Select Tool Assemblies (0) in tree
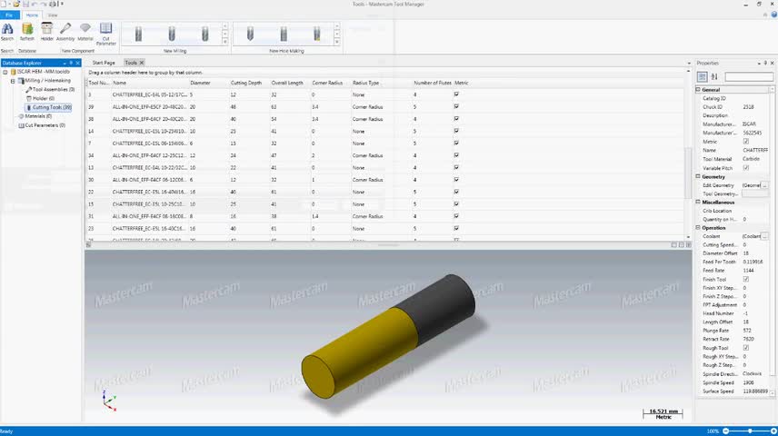Viewport: 778px width, 436px height. click(50, 89)
